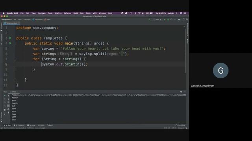Click the Debug bug icon in toolbar

168,20
